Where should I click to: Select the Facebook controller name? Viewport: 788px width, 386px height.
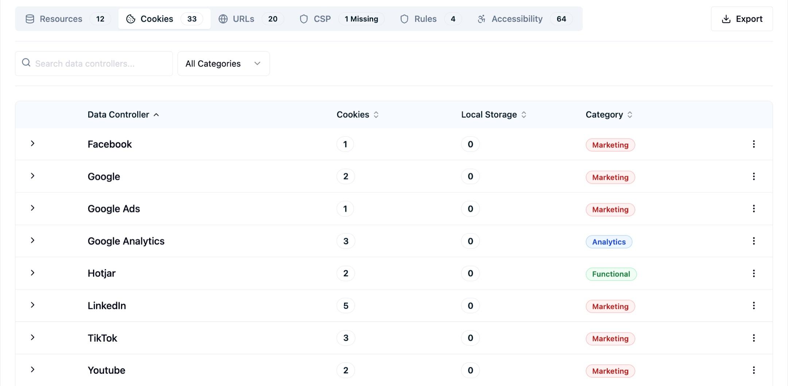109,144
